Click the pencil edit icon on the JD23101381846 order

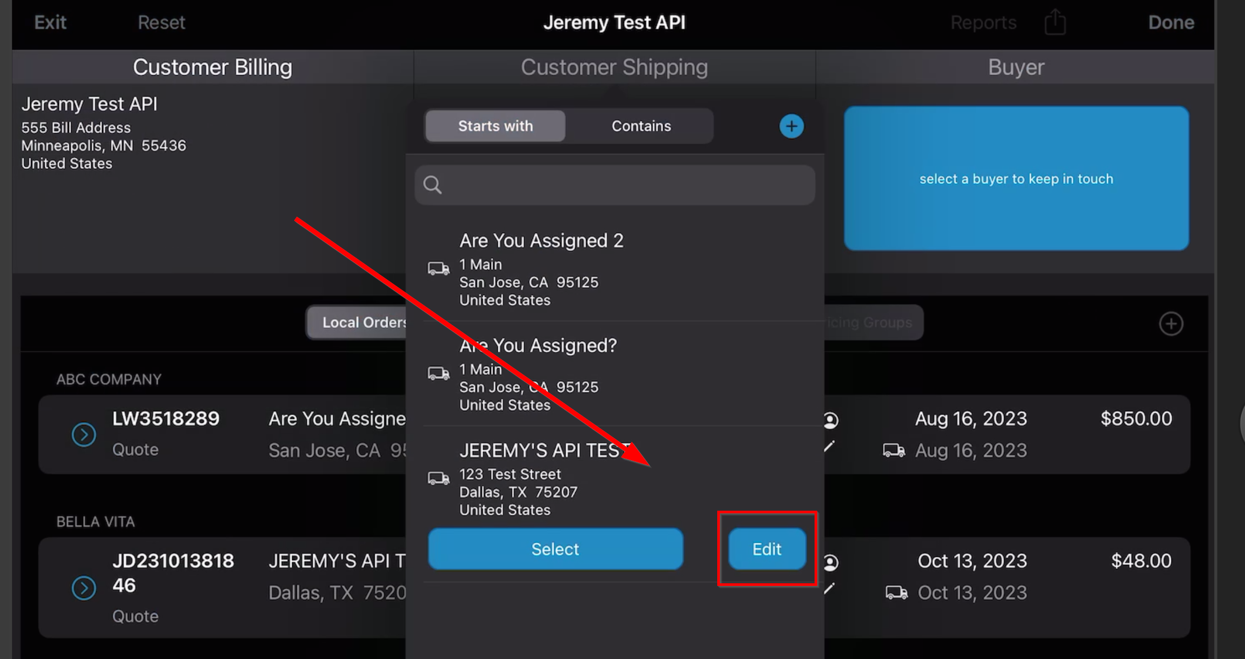(x=830, y=588)
